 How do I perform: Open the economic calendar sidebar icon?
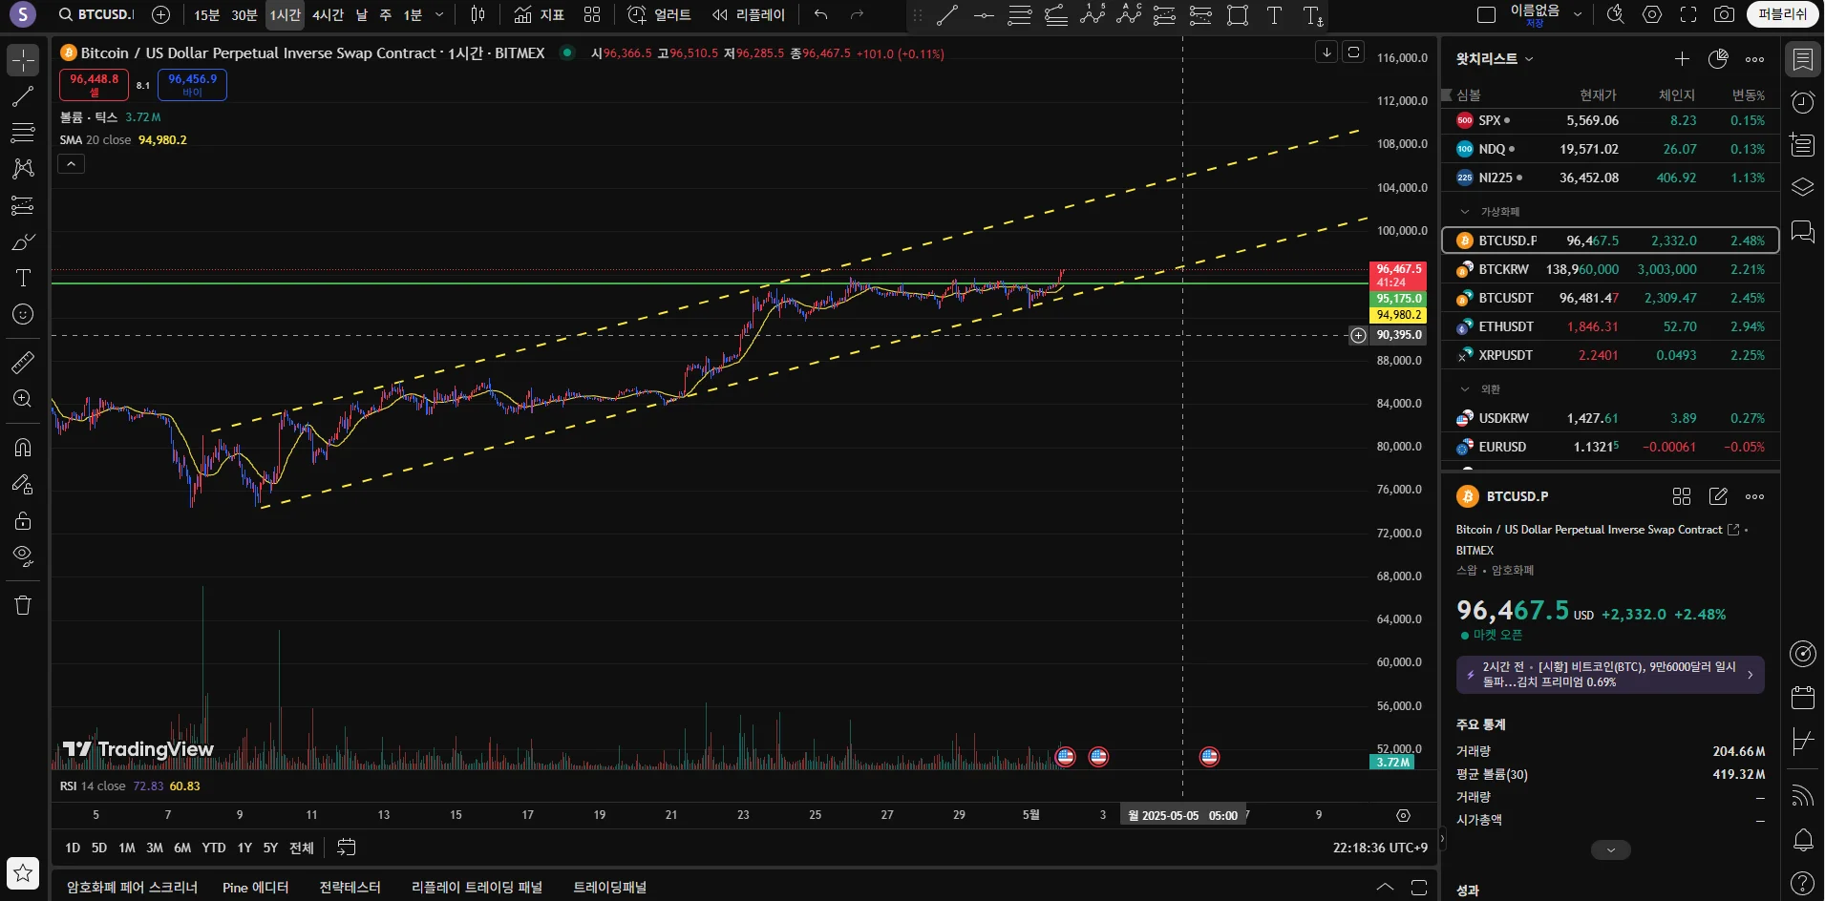(x=1803, y=698)
